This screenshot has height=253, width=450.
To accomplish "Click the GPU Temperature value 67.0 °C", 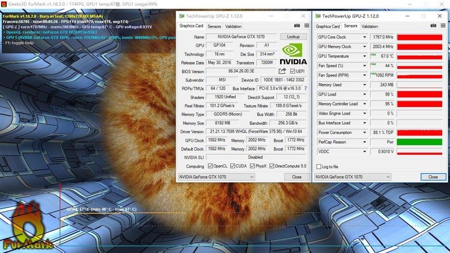I will click(383, 56).
